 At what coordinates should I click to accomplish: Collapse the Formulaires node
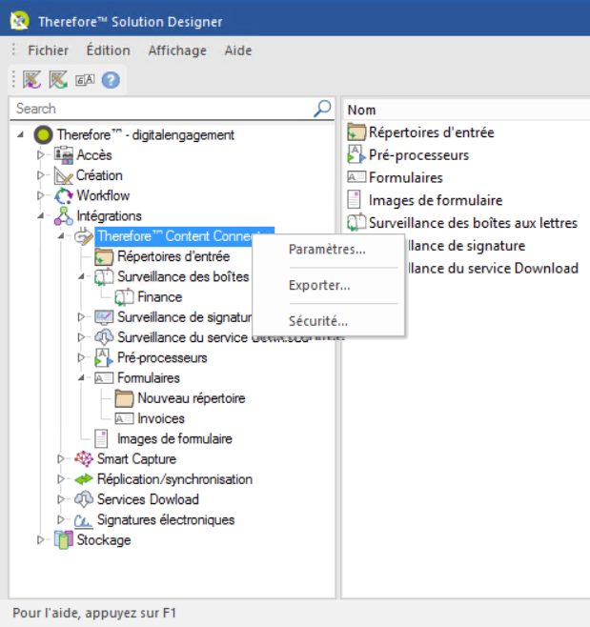pos(81,378)
